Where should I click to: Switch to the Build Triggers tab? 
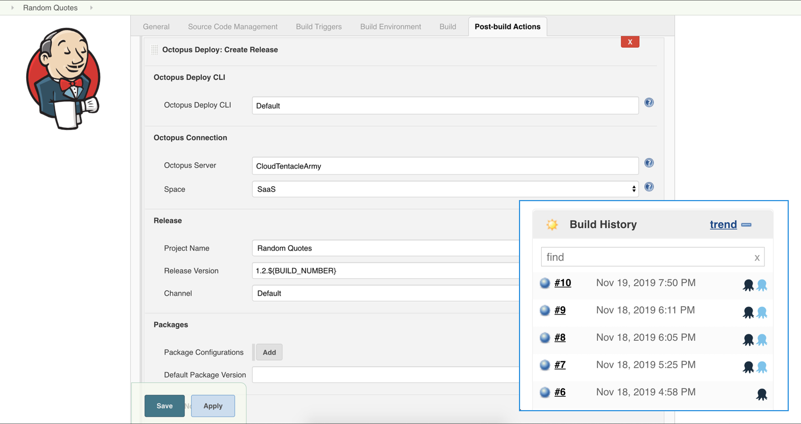tap(318, 26)
